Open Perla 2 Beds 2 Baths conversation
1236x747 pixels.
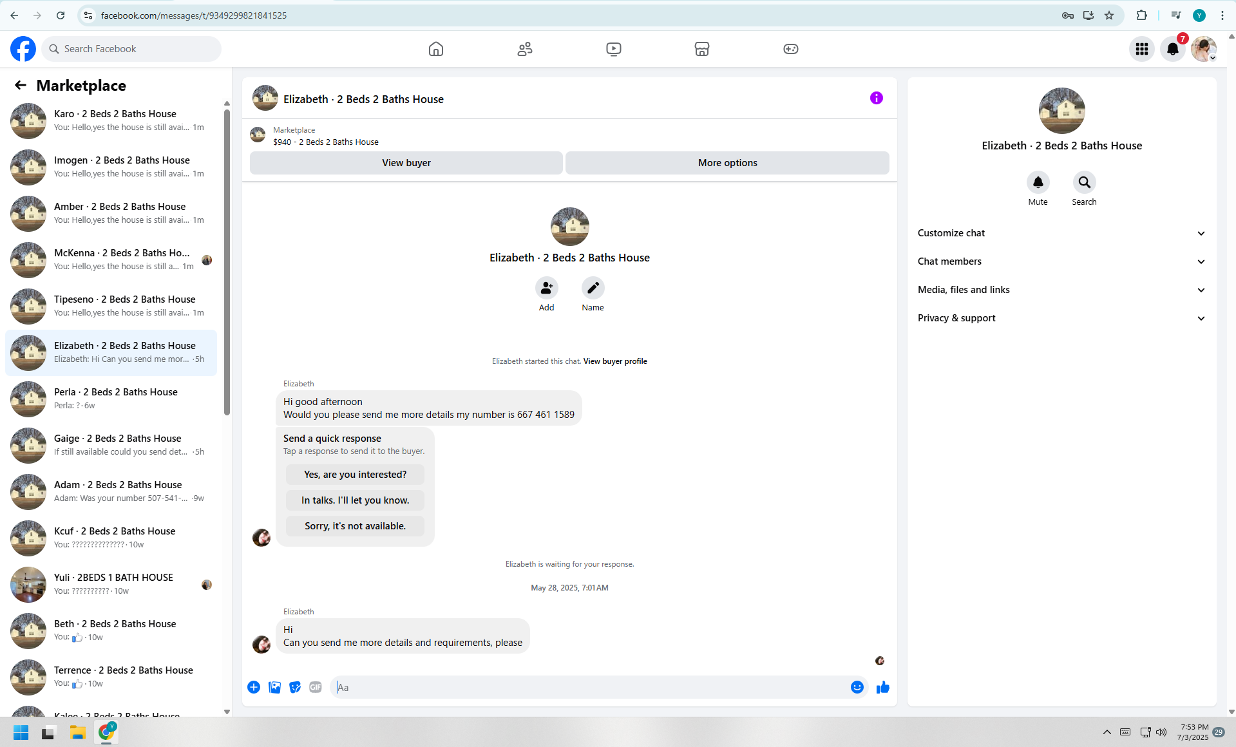click(x=111, y=399)
